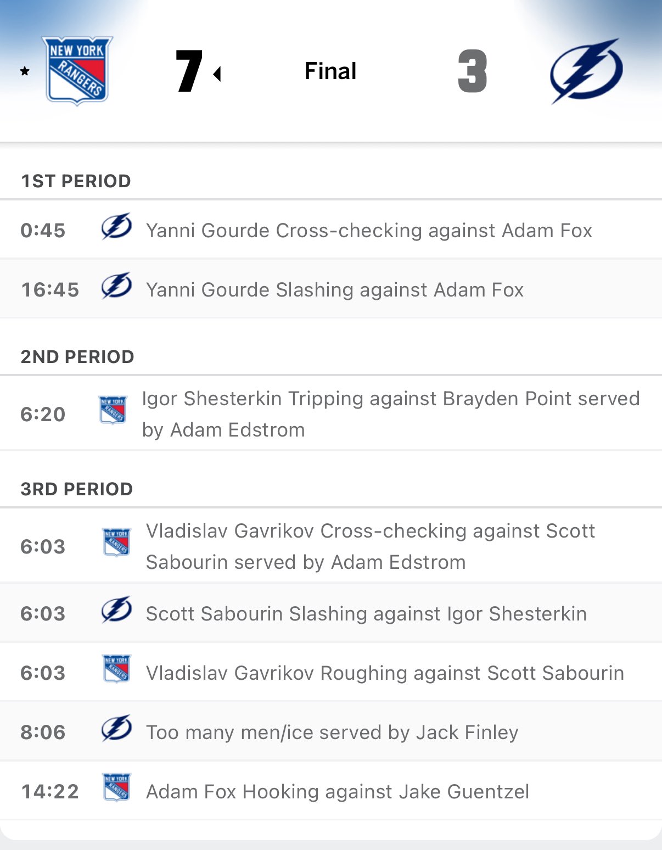Viewport: 662px width, 850px height.
Task: Open Yanni Gourde Cross-checking penalty text
Action: click(369, 231)
